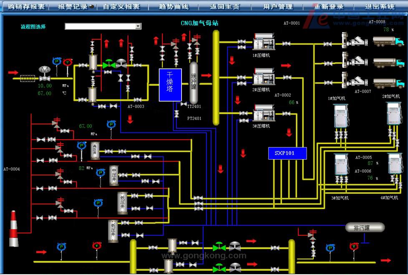Select the 3#压缩机 compressor icon
The image size is (408, 275).
pyautogui.click(x=264, y=113)
